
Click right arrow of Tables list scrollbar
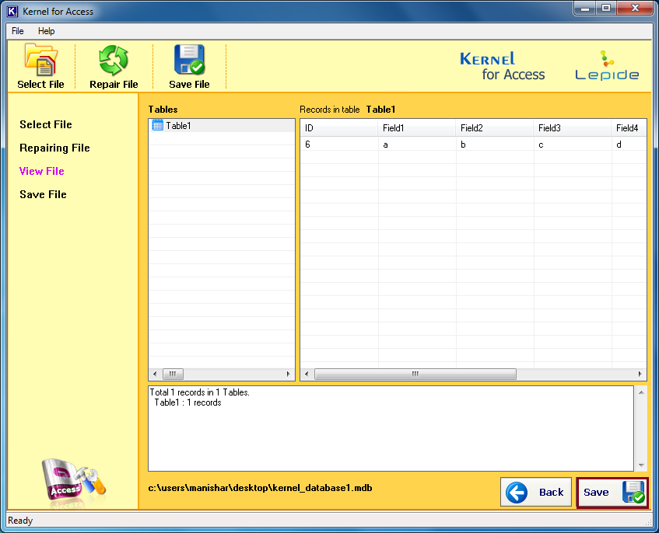pyautogui.click(x=289, y=374)
